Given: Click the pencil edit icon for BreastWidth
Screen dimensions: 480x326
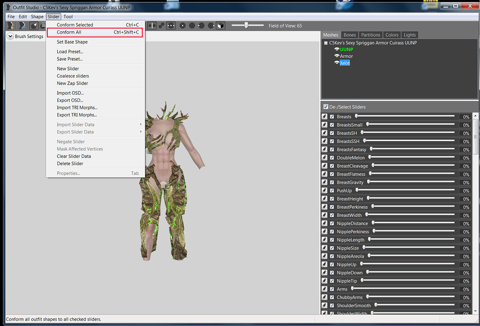Looking at the screenshot, I should click(x=325, y=215).
